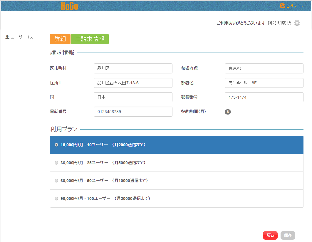Switch to the 詳細 tab
Viewport: 312px width, 242px height.
[60, 39]
